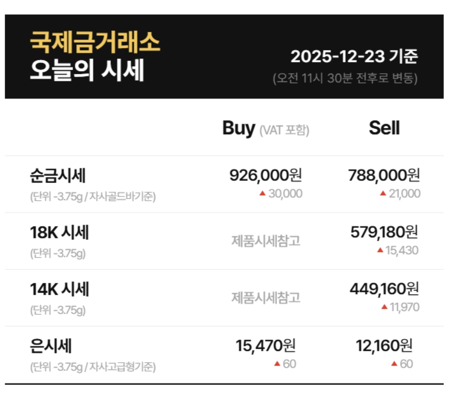Click the 2025-12-23 기준 date text
The height and width of the screenshot is (393, 449).
click(x=354, y=56)
